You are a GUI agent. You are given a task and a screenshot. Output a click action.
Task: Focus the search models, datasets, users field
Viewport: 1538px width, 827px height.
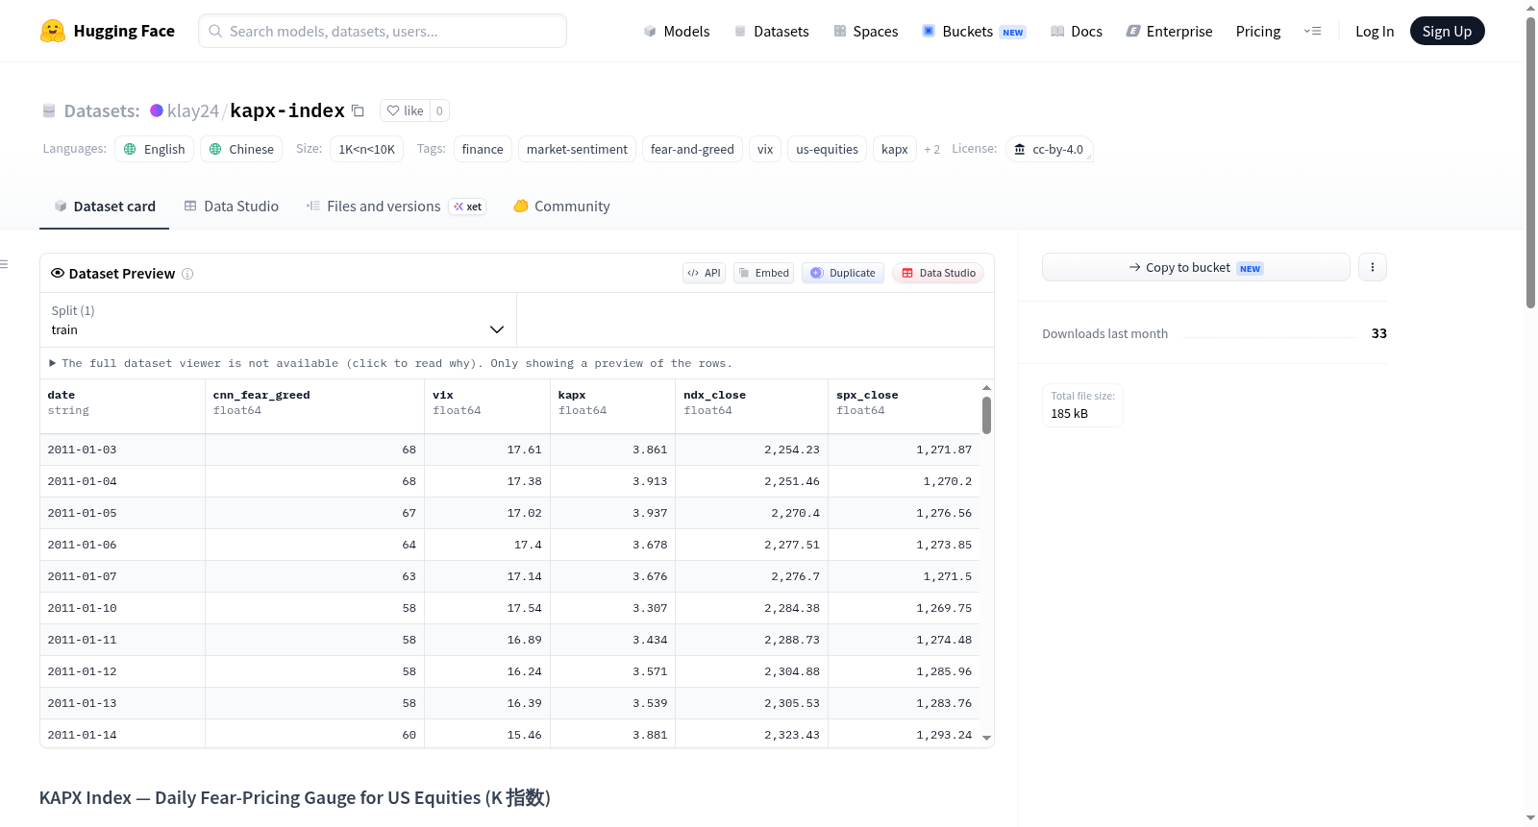coord(383,31)
